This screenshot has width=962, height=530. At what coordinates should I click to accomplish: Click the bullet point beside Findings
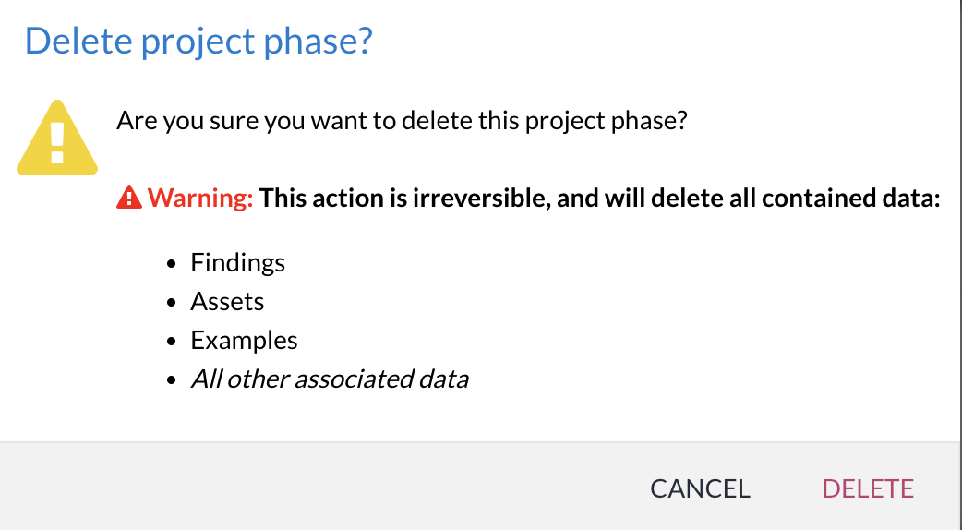click(172, 264)
